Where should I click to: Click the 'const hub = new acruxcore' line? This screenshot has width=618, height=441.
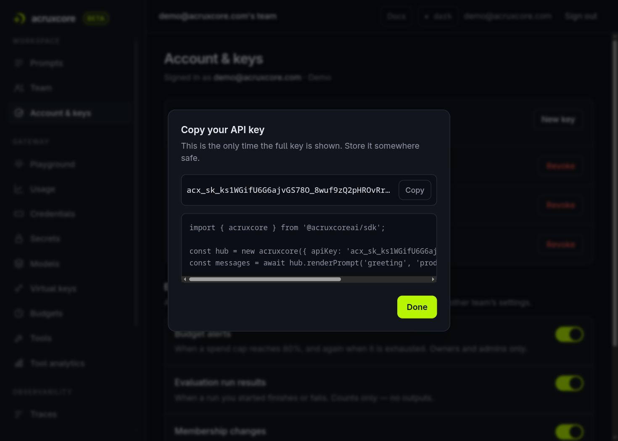click(313, 251)
